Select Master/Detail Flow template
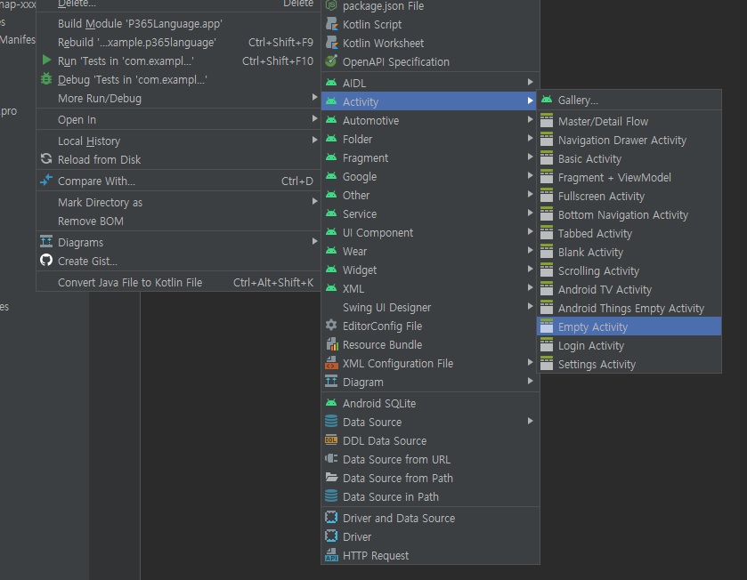This screenshot has width=747, height=580. pos(629,121)
